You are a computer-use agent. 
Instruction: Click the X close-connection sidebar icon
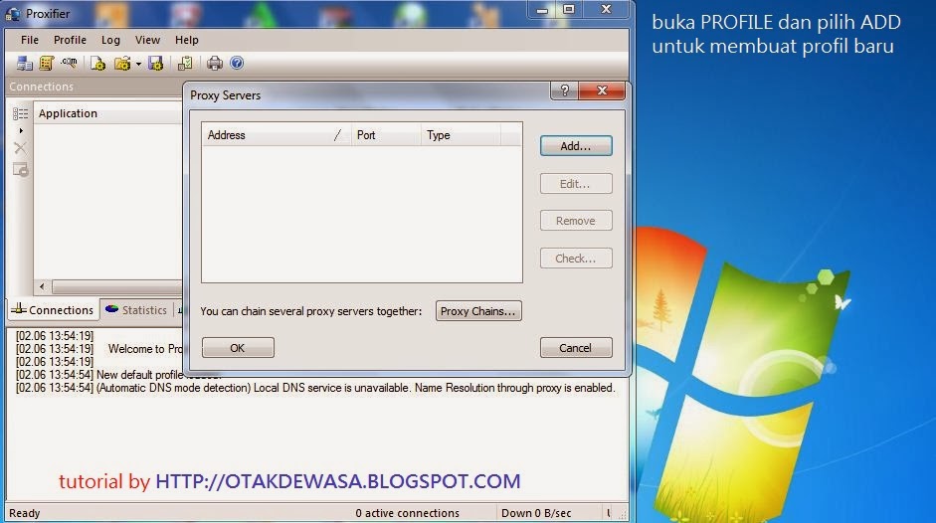click(x=20, y=148)
